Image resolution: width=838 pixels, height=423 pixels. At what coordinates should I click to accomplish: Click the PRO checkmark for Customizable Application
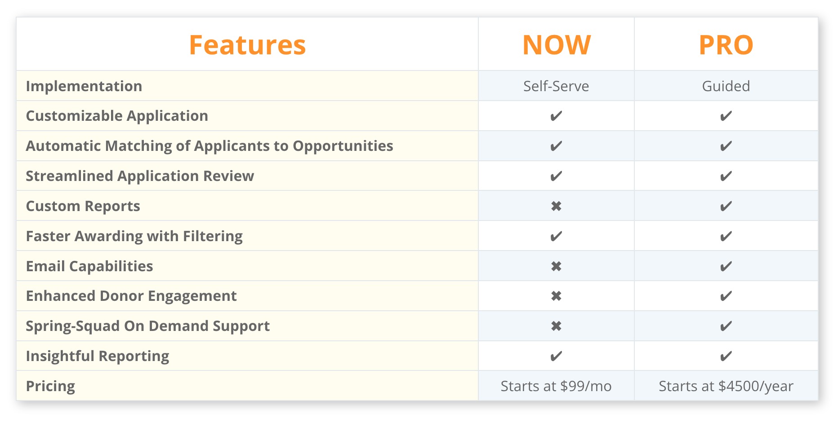pos(726,116)
